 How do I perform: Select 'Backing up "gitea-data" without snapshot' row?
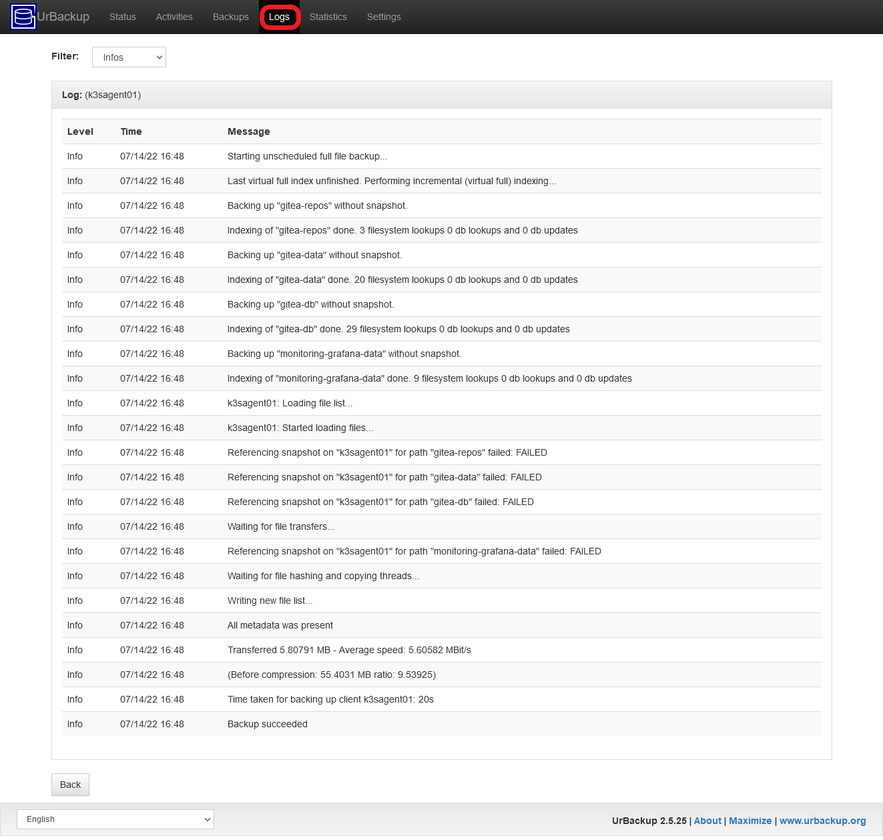[442, 255]
